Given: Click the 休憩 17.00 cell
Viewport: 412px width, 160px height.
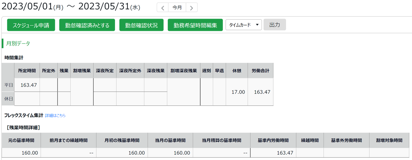Looking at the screenshot, I should [237, 92].
